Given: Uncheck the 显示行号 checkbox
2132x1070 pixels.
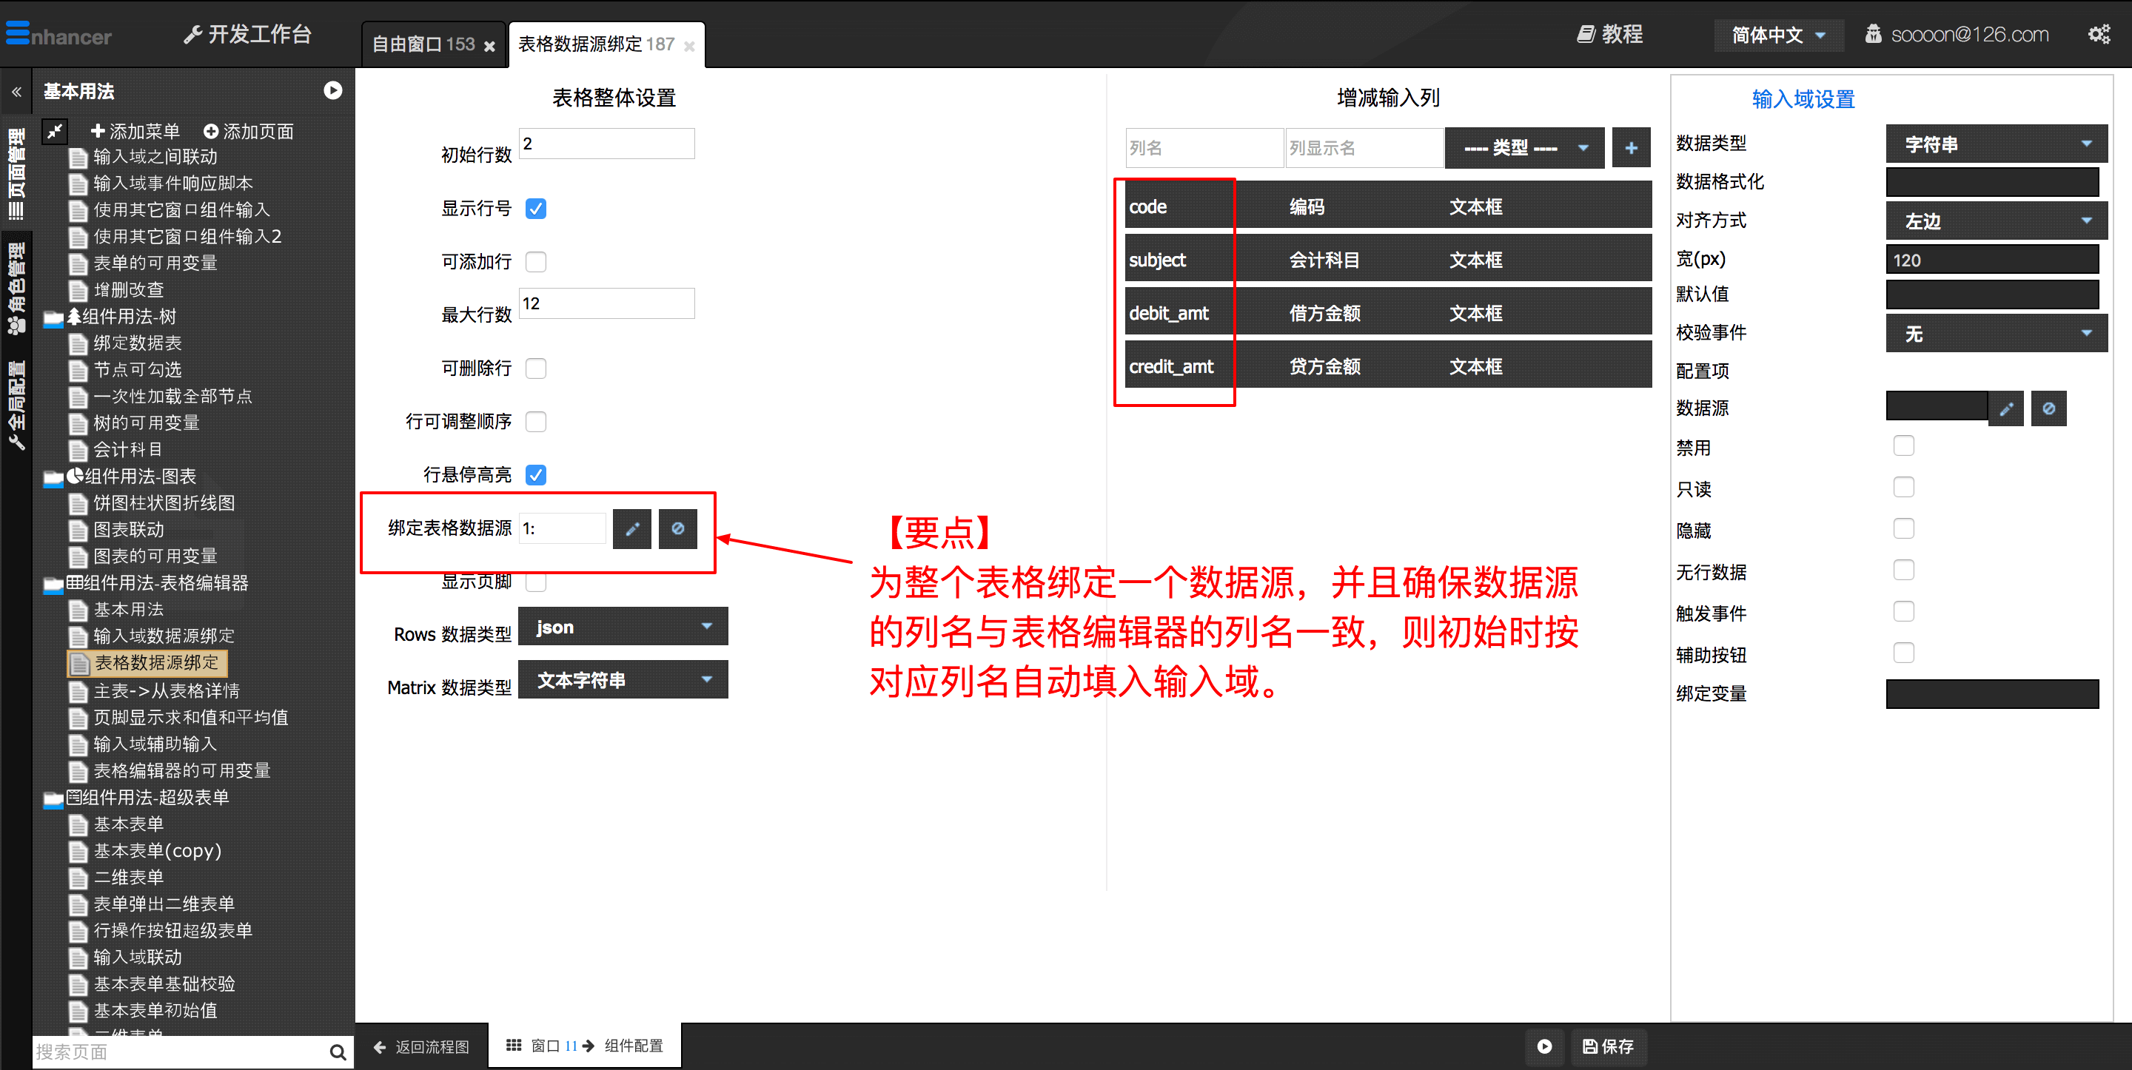Looking at the screenshot, I should [536, 209].
